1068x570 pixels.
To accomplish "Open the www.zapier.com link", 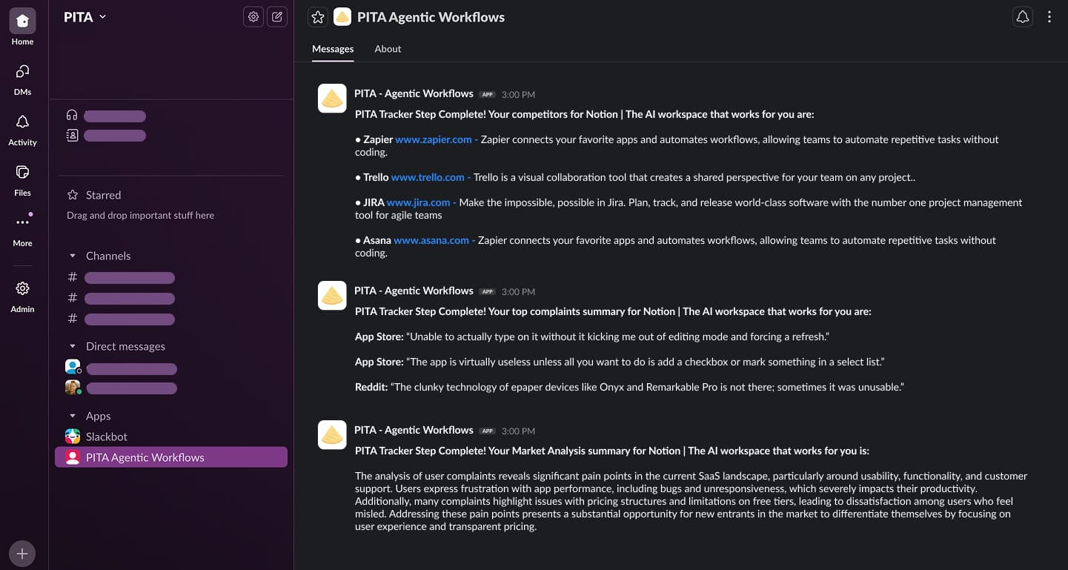I will pyautogui.click(x=434, y=139).
